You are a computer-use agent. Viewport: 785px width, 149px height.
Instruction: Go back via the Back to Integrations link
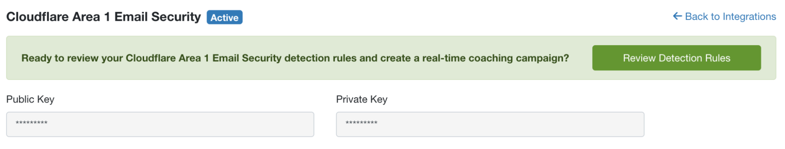724,16
